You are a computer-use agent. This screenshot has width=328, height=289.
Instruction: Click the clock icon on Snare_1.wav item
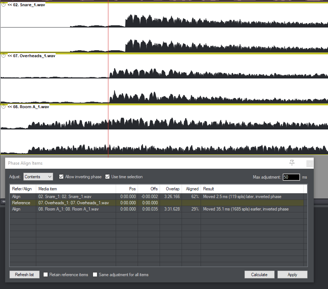(4, 5)
